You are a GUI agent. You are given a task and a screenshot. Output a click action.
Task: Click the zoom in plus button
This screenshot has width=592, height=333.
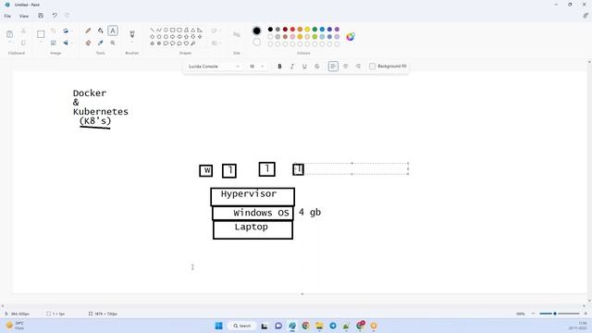click(586, 314)
